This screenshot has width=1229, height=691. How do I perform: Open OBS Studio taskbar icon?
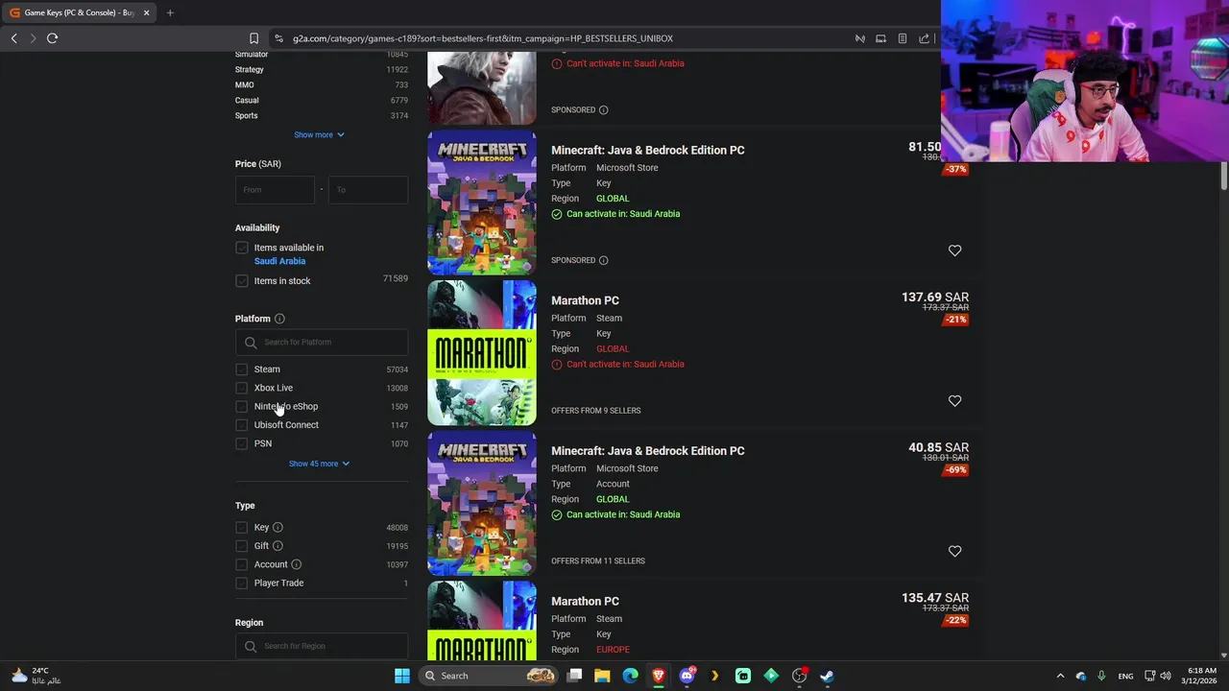(x=799, y=676)
